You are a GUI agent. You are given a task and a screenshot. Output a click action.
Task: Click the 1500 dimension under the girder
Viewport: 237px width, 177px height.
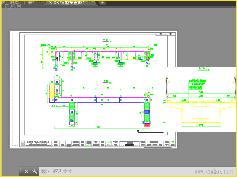(x=201, y=125)
